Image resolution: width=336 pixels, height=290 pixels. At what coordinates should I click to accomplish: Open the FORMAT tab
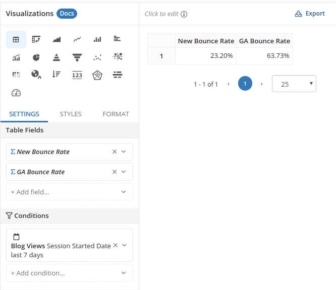pos(116,114)
